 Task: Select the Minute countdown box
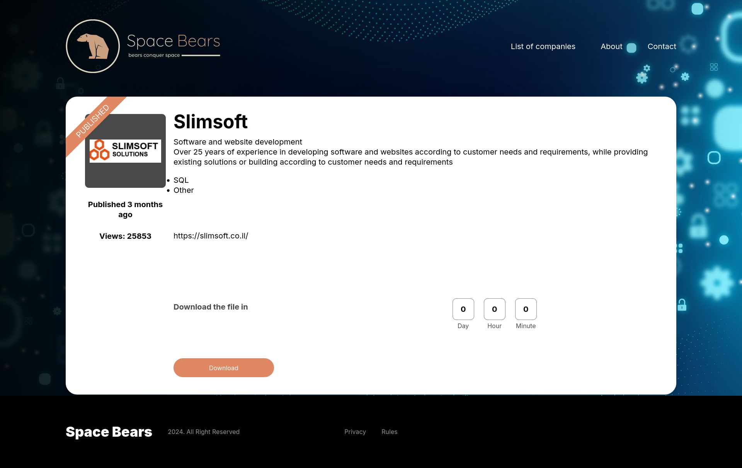tap(526, 309)
